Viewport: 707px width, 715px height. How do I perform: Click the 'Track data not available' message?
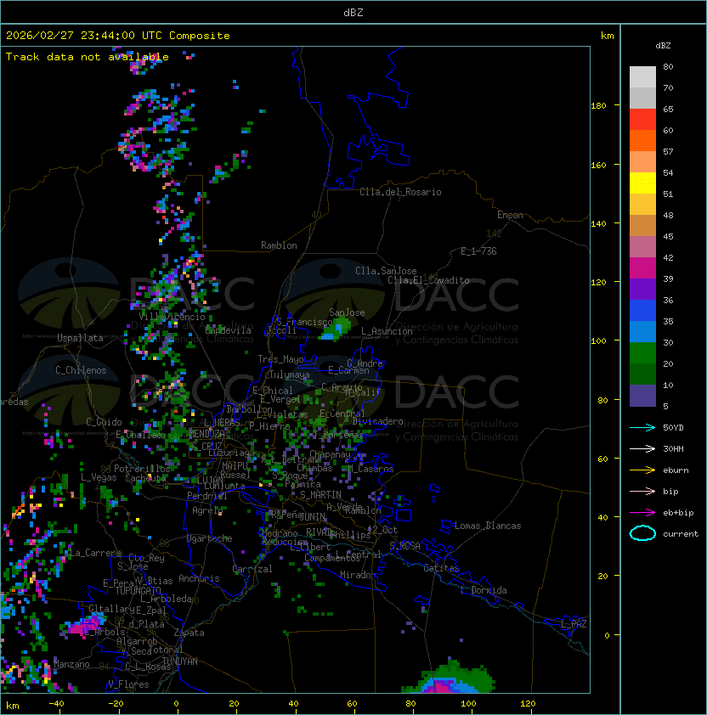(88, 57)
